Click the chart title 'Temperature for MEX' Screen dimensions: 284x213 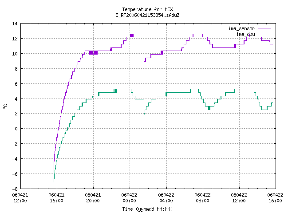pyautogui.click(x=147, y=9)
